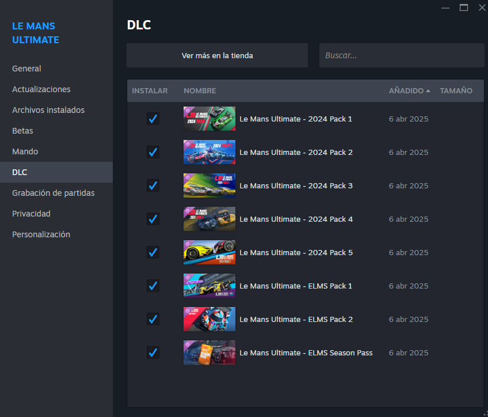Click the 2024 Pack 3 thumbnail image
The image size is (488, 417).
tap(209, 185)
